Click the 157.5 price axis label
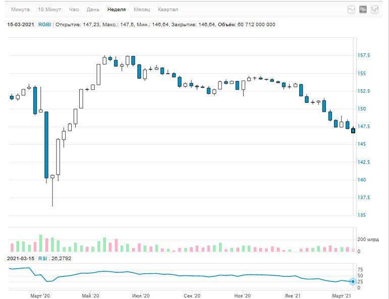Viewport: 389px width, 299px height. point(363,55)
